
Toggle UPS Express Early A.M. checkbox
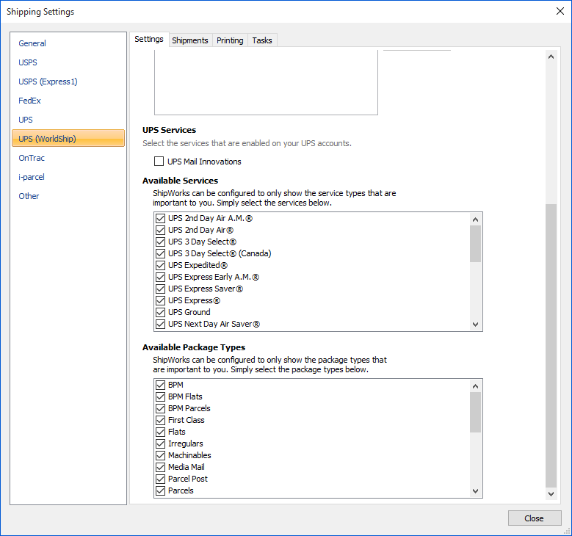[x=160, y=277]
